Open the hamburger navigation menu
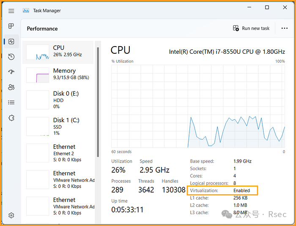Screen dimensions: 296x226 click(x=11, y=11)
